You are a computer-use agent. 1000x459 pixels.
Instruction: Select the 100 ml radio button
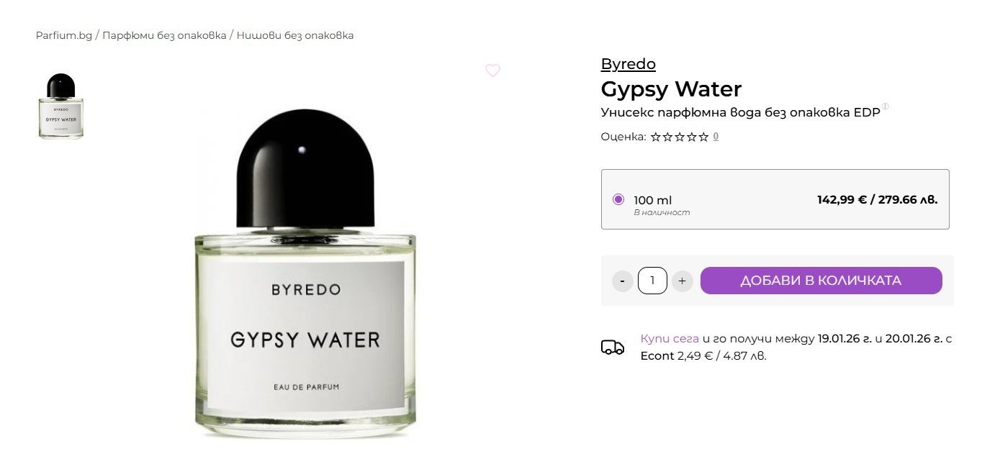pos(618,199)
